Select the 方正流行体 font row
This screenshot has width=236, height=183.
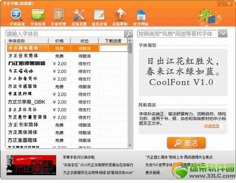coord(67,94)
